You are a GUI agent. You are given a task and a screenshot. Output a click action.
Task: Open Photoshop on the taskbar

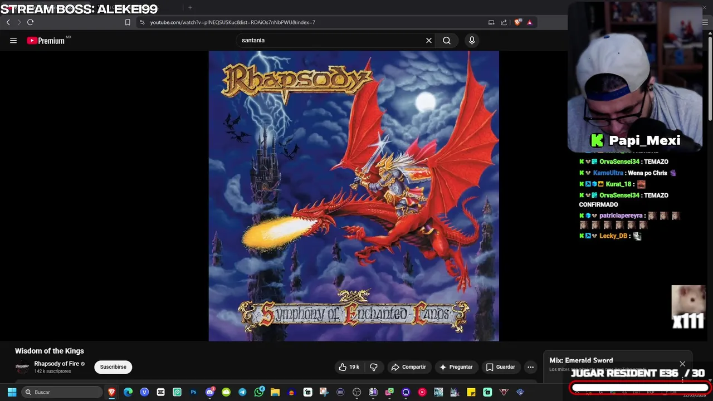click(193, 392)
